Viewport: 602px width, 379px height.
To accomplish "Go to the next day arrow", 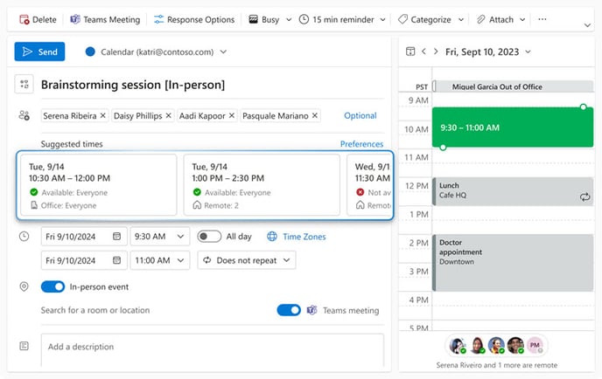I will point(436,52).
